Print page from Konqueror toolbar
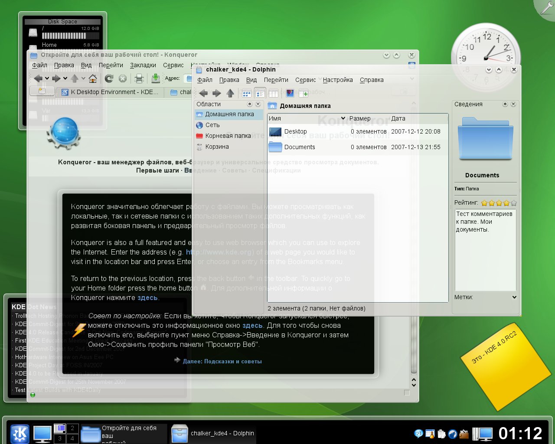555x444 pixels. coord(139,78)
